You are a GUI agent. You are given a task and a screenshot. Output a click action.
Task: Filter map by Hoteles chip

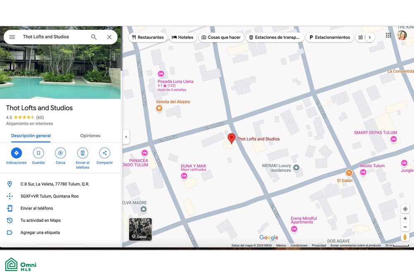[183, 37]
